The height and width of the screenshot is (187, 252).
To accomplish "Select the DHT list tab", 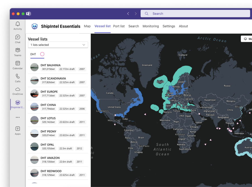I will [x=33, y=54].
